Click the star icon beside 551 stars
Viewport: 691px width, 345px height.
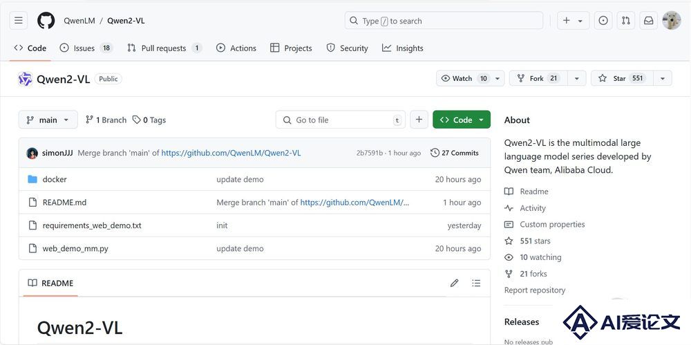click(509, 241)
